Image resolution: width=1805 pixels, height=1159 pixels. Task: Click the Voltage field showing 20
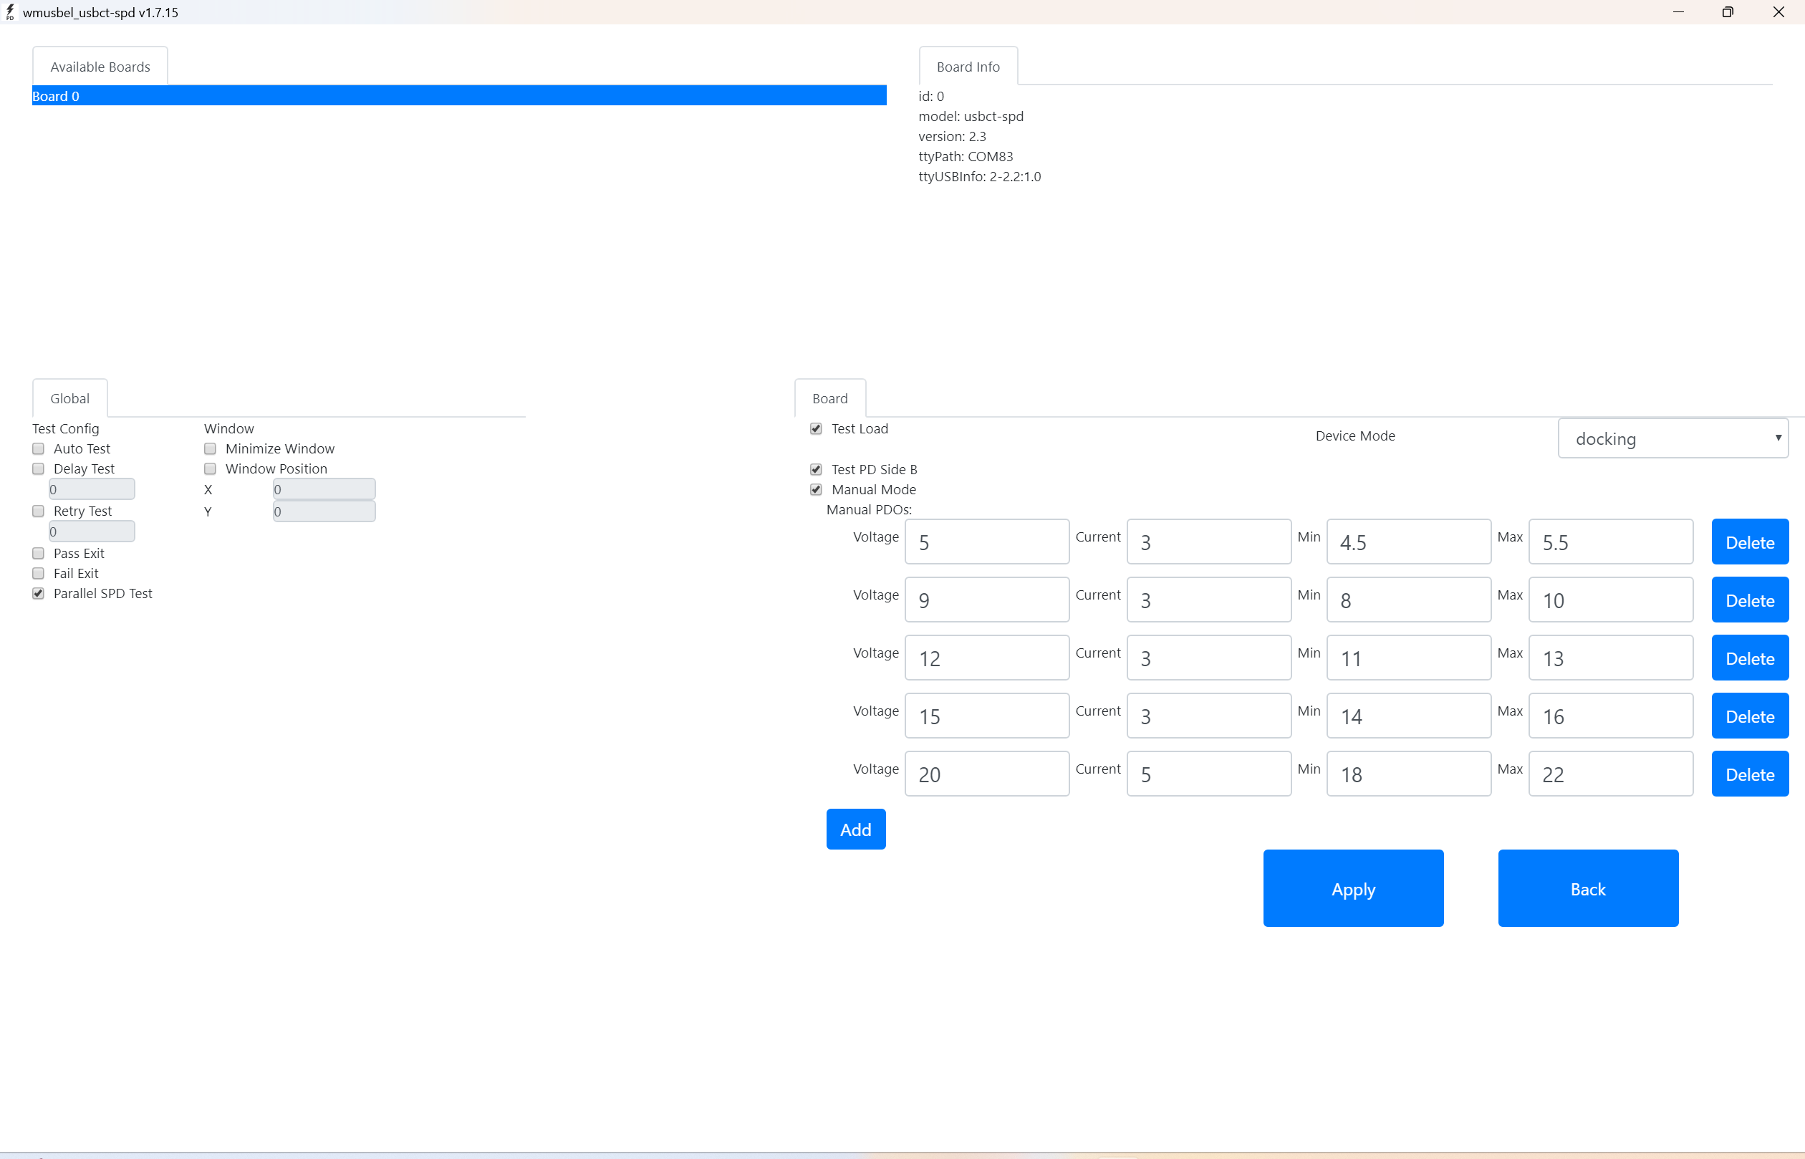[986, 774]
